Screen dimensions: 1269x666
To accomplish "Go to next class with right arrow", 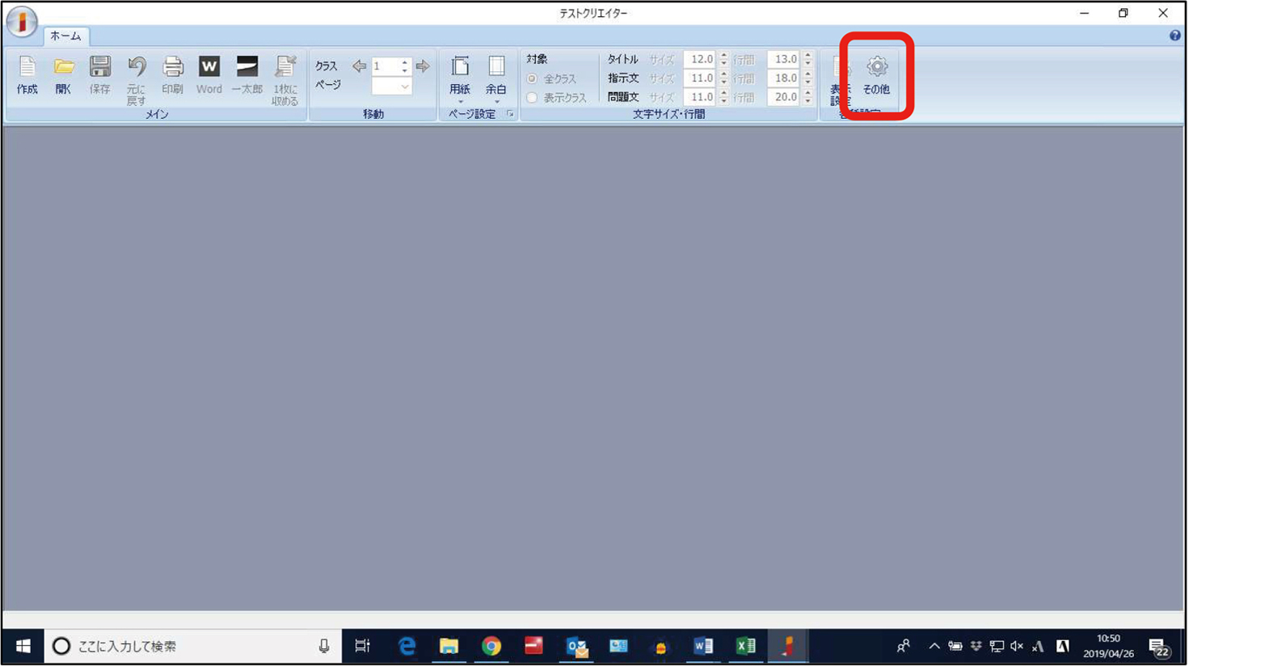I will point(423,66).
